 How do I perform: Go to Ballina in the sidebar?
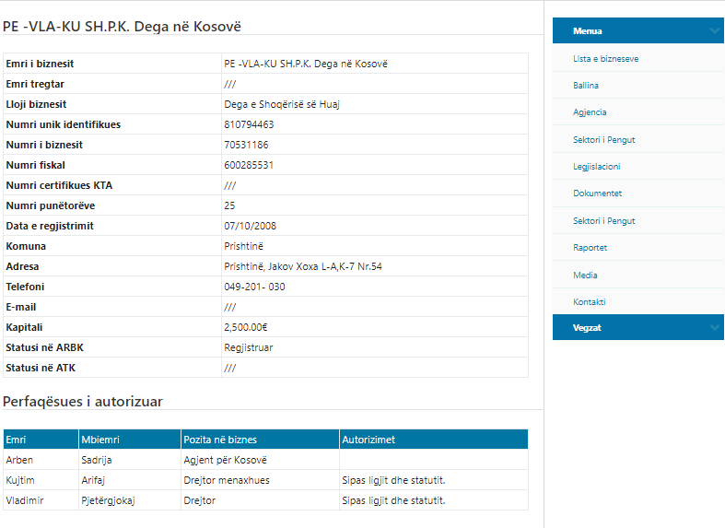tap(586, 86)
